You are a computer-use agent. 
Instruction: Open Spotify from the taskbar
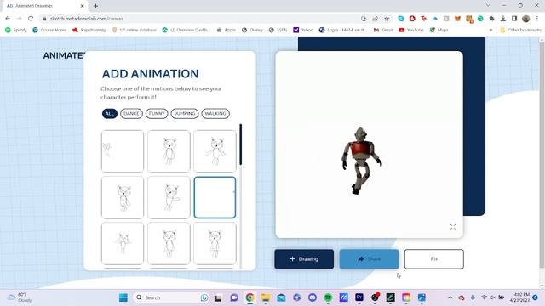tap(328, 297)
